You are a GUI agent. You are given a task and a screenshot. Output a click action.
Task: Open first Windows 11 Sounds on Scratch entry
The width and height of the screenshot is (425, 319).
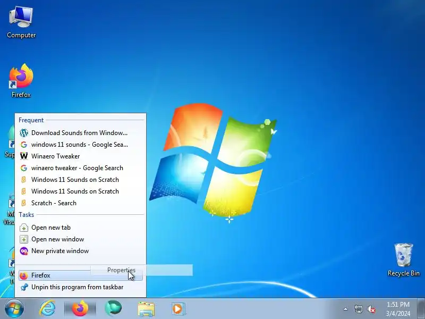click(81, 180)
